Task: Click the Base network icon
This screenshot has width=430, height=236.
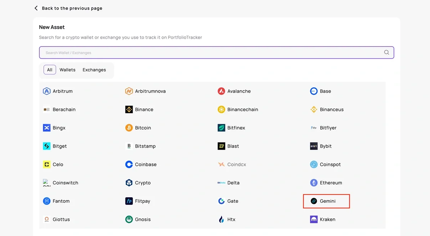Action: point(314,91)
